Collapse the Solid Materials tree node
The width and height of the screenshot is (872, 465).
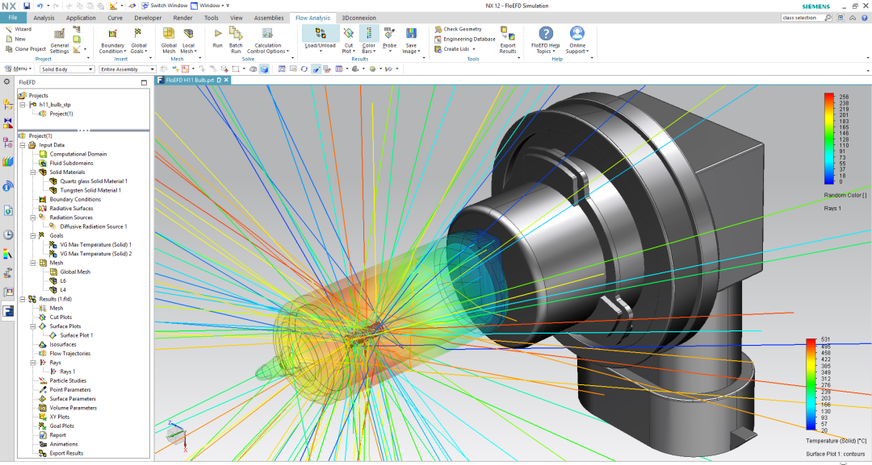coord(33,172)
